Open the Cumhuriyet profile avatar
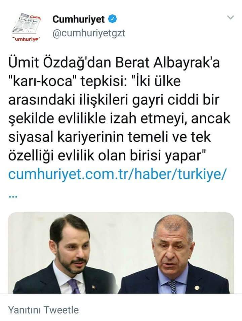The height and width of the screenshot is (321, 242). coord(27,27)
